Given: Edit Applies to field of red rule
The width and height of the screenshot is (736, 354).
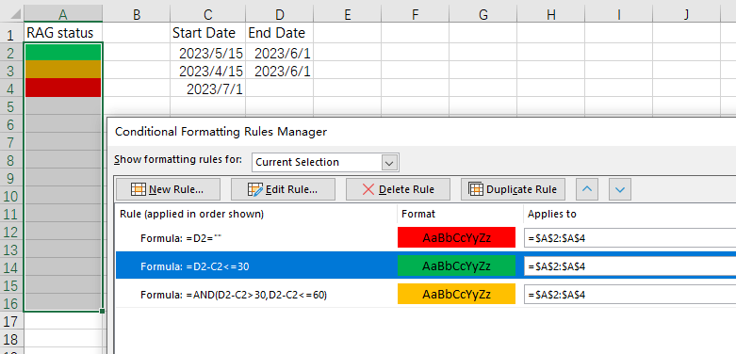Looking at the screenshot, I should pos(630,238).
